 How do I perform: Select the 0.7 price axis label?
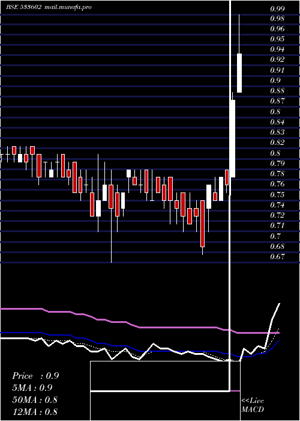[x=275, y=236]
